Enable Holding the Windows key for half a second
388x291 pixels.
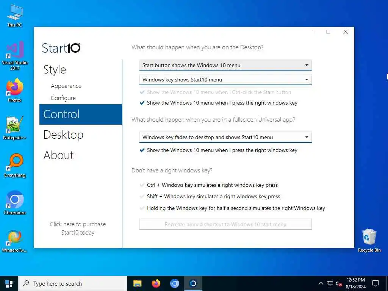(x=142, y=208)
